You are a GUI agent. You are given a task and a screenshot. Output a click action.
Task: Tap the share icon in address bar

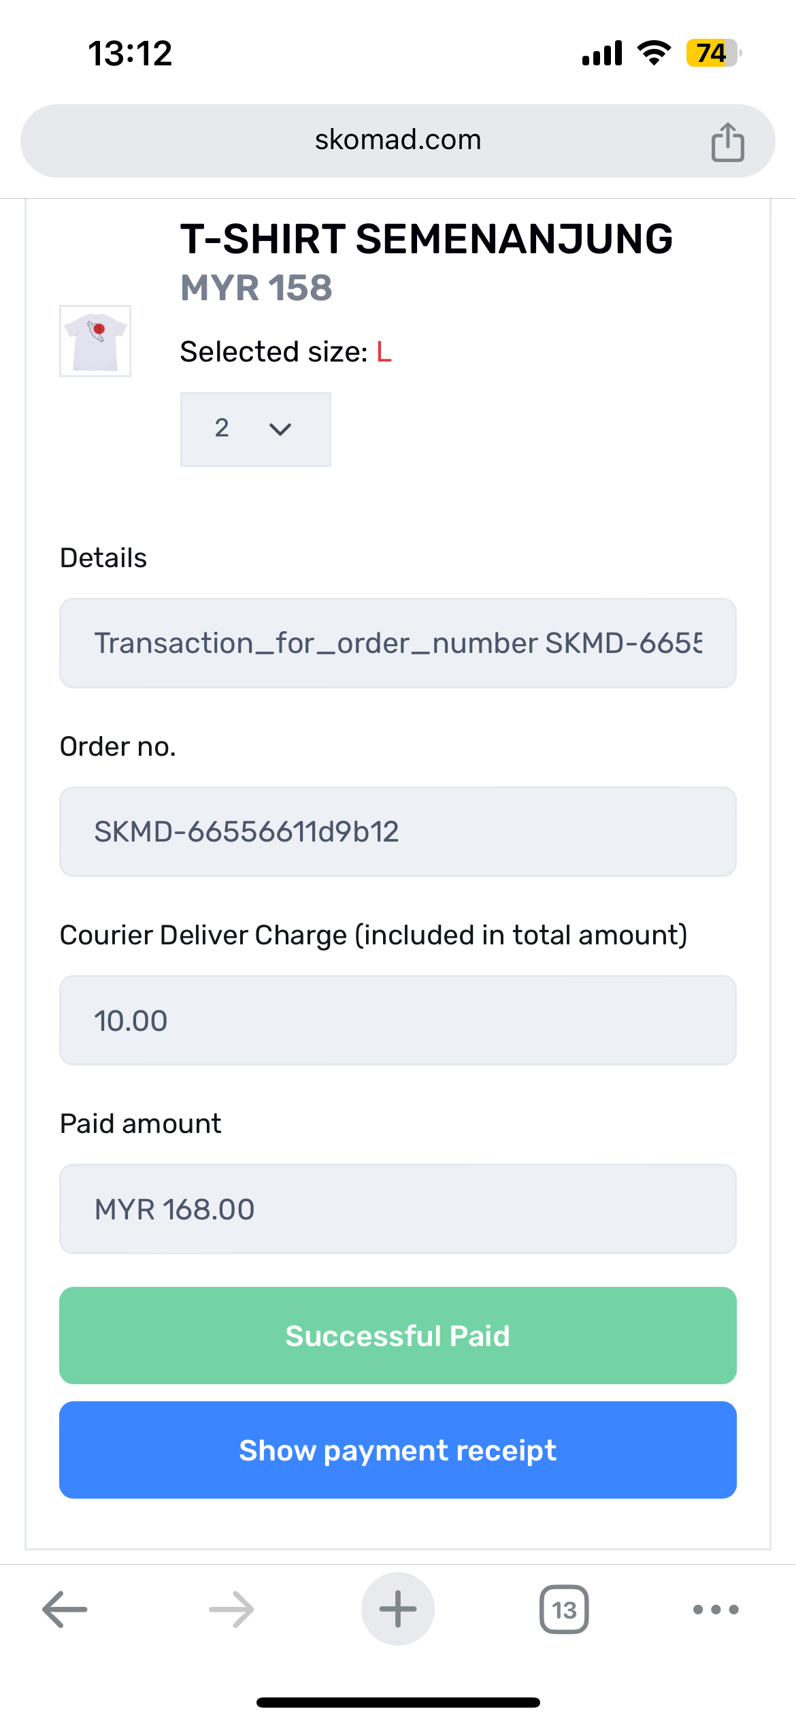727,142
